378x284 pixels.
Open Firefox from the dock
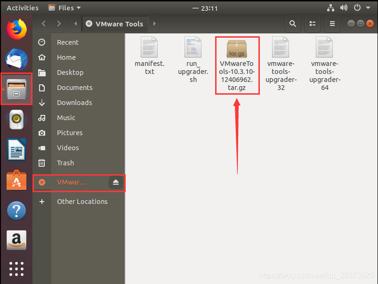(x=16, y=30)
